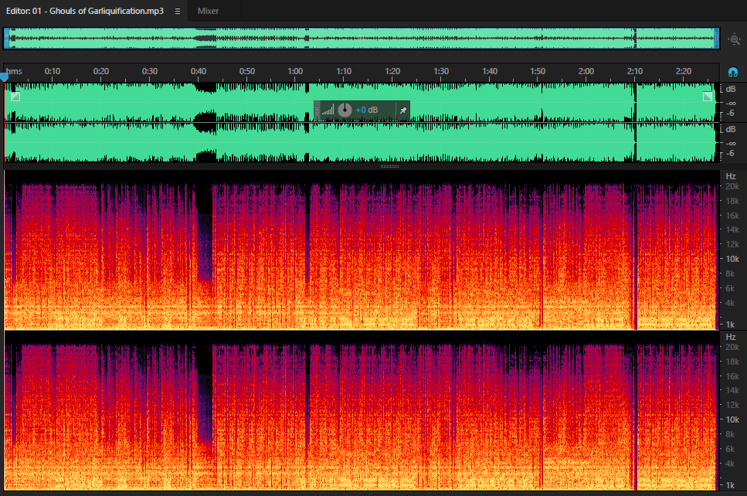Click the HUD grip handle on its left edge

317,110
